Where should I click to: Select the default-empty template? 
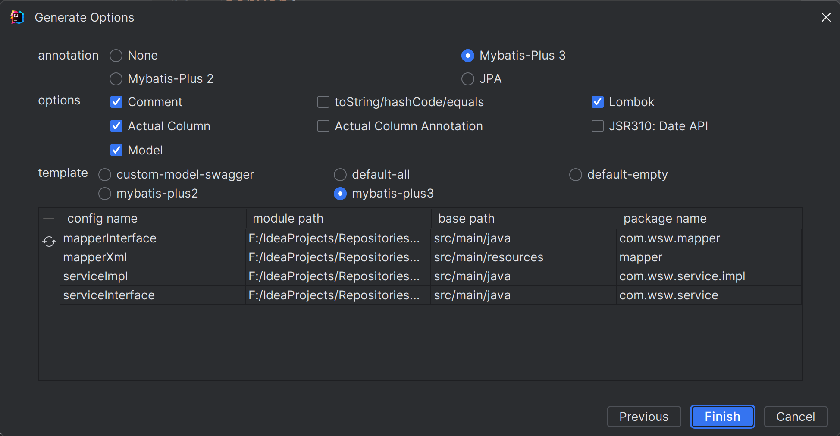pyautogui.click(x=576, y=175)
